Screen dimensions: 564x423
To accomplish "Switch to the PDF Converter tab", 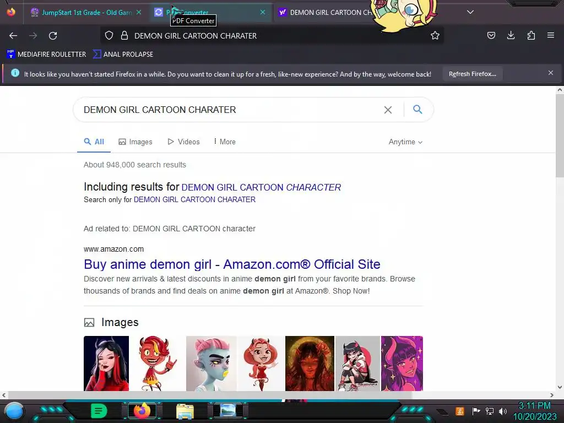I will tap(210, 12).
